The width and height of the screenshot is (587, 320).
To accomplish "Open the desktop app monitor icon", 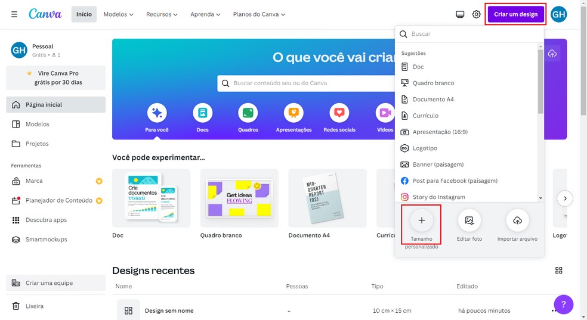I will coord(460,14).
